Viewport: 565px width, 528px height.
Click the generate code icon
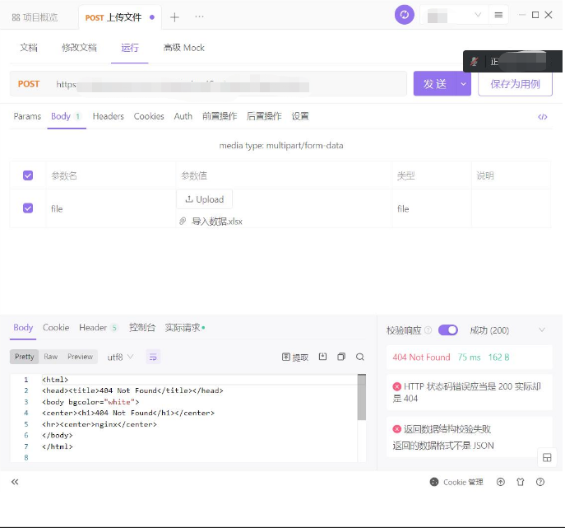[x=543, y=117]
